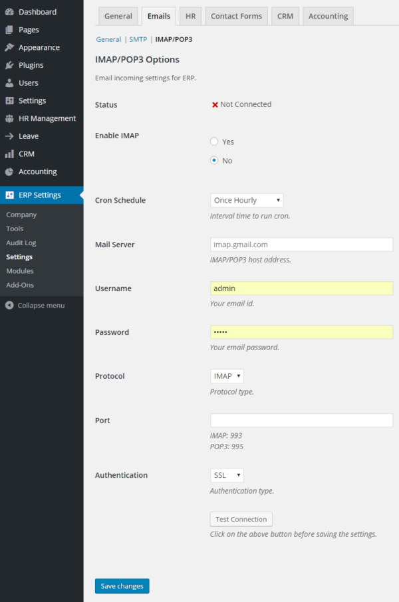Viewport: 399px width, 602px height.
Task: Open the Users section icon
Action: point(9,82)
